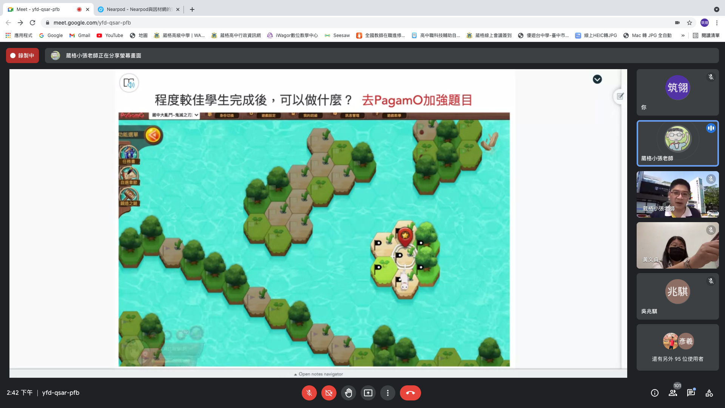Image resolution: width=725 pixels, height=408 pixels.
Task: Open the meeting details info icon
Action: [655, 393]
